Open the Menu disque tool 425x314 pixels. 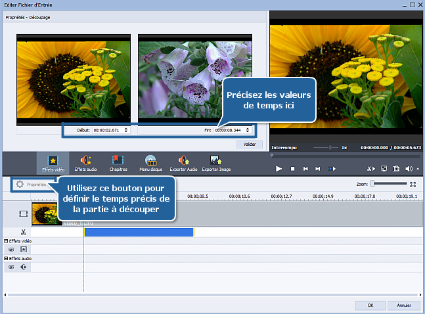pos(150,163)
